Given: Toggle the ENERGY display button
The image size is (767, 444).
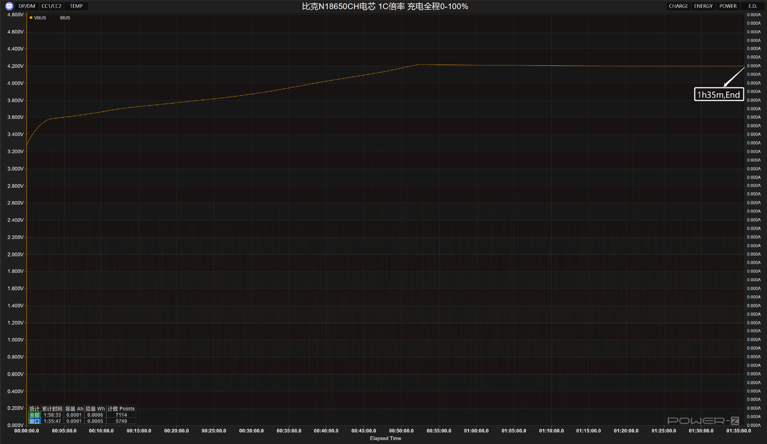Looking at the screenshot, I should pyautogui.click(x=703, y=6).
